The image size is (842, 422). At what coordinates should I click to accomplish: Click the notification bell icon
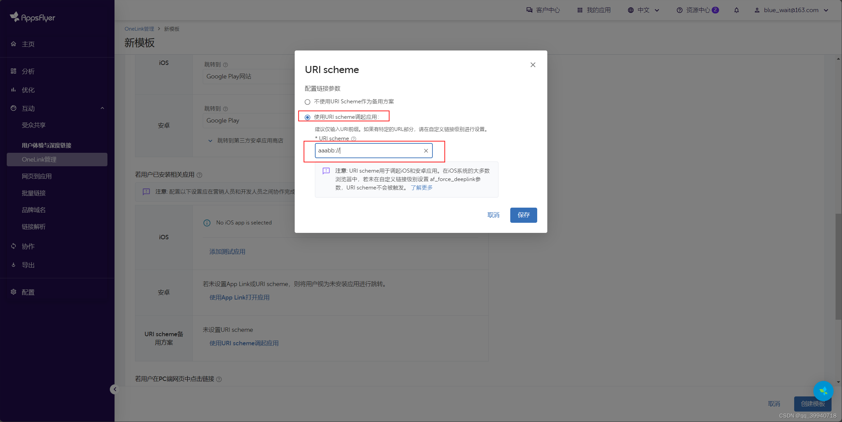point(737,10)
